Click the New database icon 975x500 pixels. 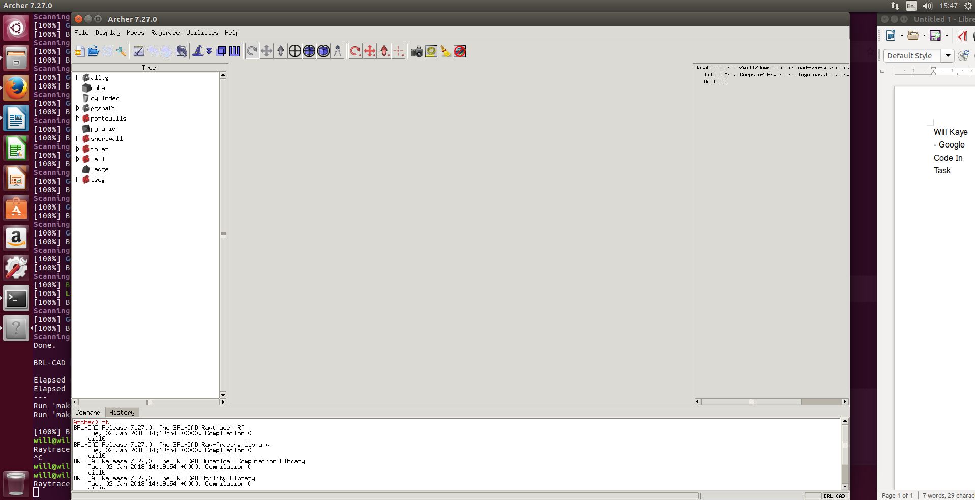[x=79, y=51]
